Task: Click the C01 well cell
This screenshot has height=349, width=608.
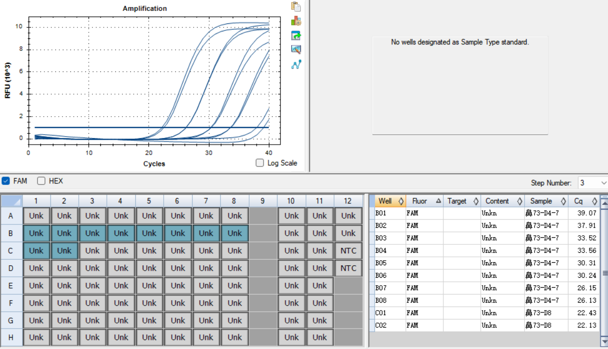Action: point(390,313)
